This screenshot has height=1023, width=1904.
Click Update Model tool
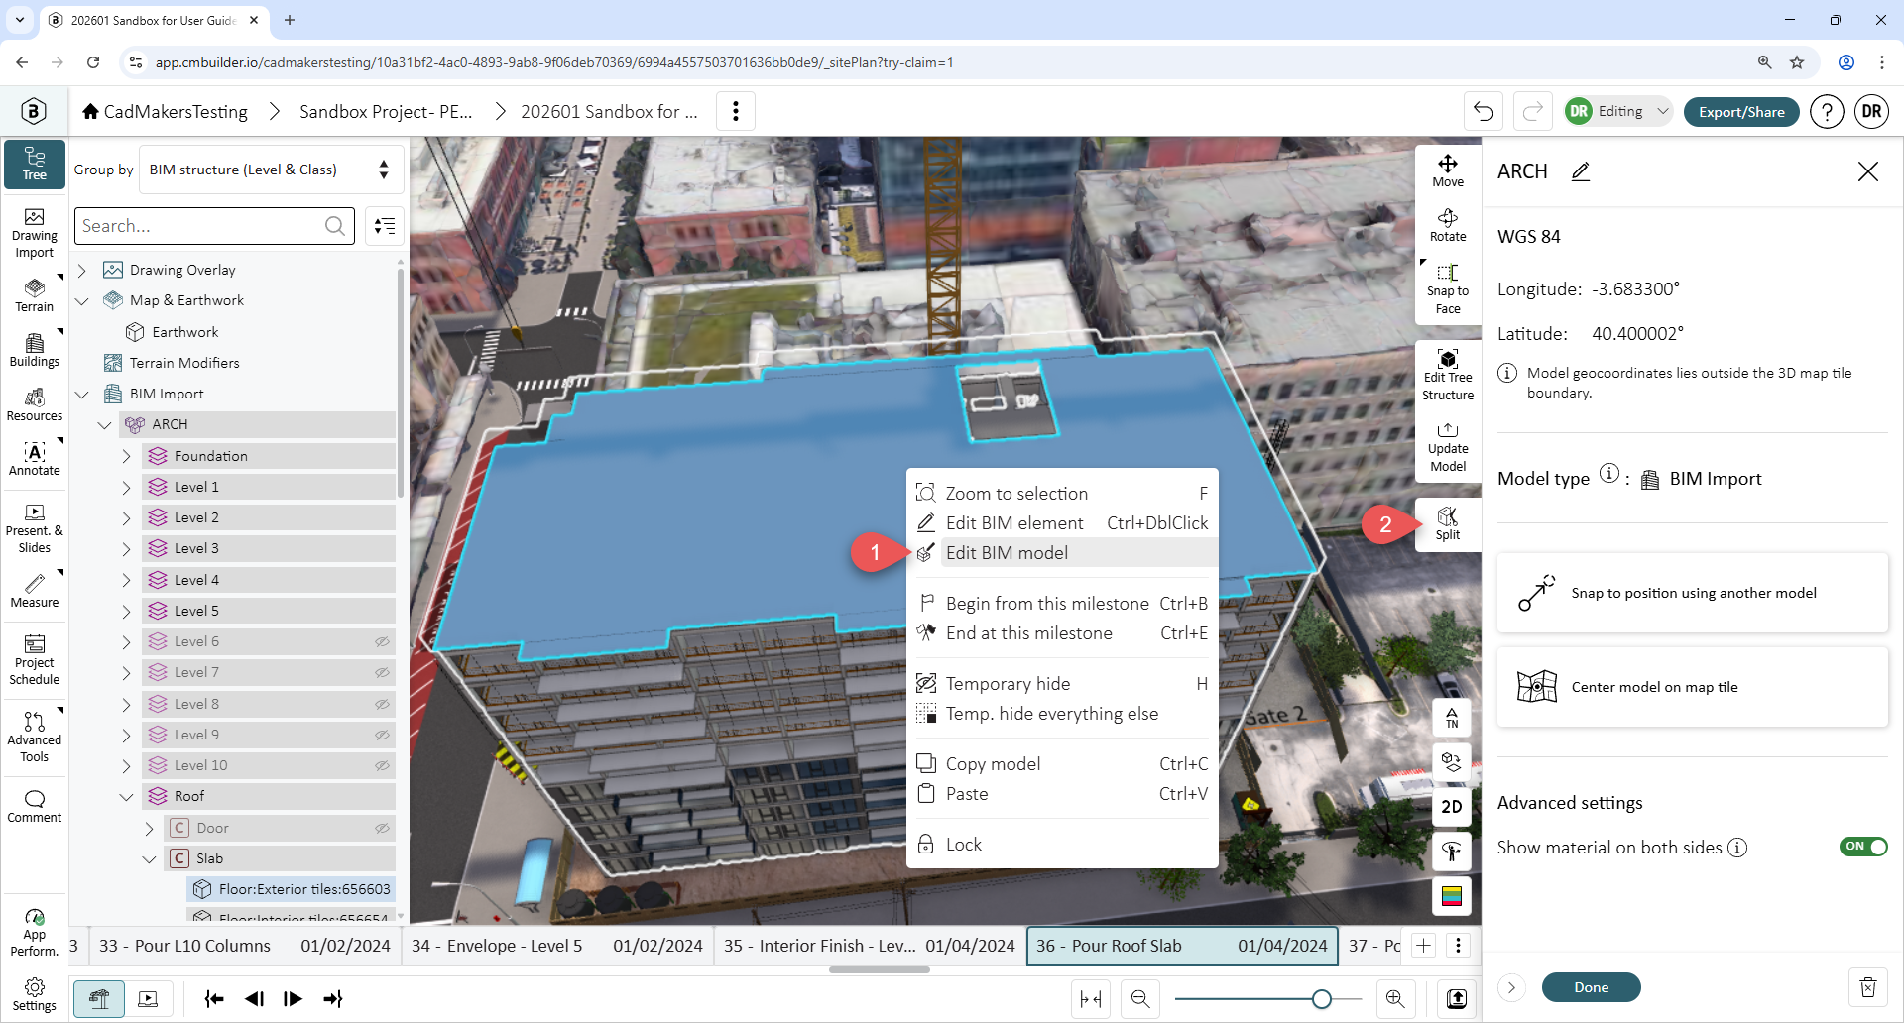click(x=1448, y=446)
